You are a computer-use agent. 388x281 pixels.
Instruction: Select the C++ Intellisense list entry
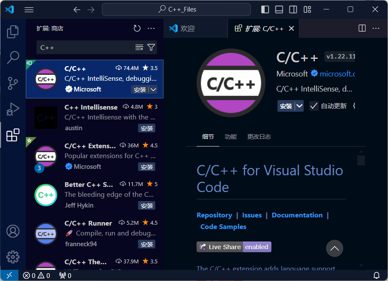click(x=95, y=118)
